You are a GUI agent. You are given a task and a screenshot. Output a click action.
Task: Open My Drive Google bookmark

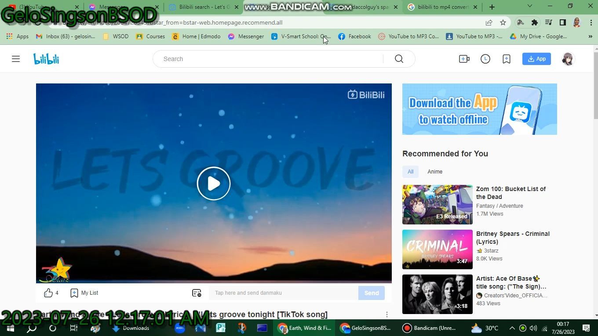pyautogui.click(x=539, y=36)
